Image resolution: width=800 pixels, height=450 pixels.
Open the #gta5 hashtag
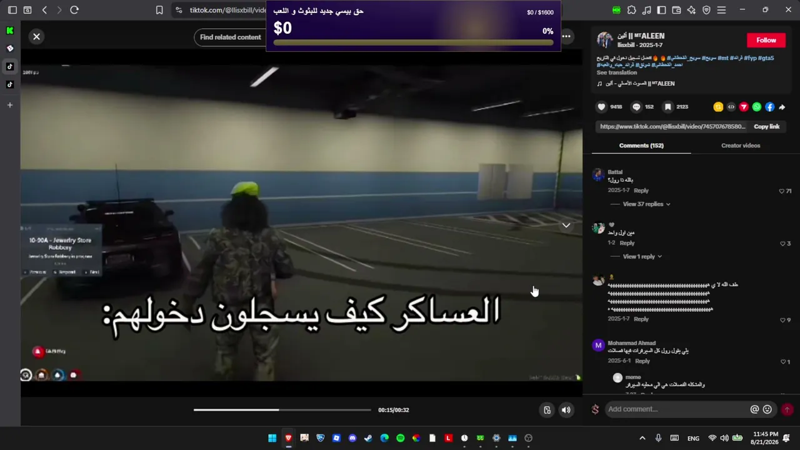pyautogui.click(x=766, y=58)
